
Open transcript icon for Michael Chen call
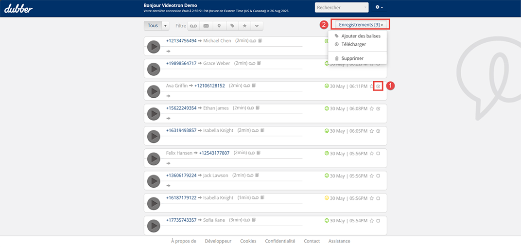pyautogui.click(x=260, y=41)
